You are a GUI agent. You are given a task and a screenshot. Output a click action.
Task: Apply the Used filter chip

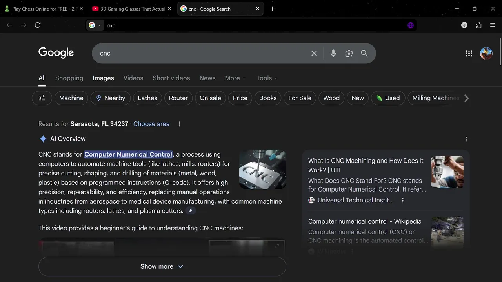point(388,98)
